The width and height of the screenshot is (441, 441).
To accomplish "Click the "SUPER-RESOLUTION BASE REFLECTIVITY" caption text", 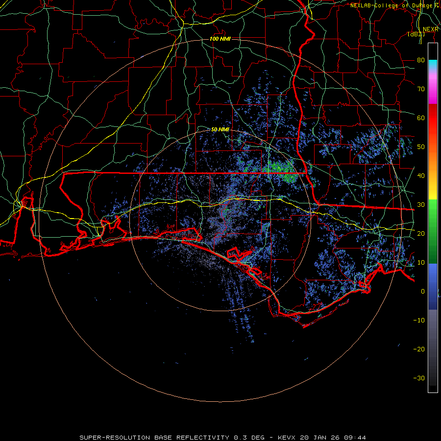I will tap(154, 438).
